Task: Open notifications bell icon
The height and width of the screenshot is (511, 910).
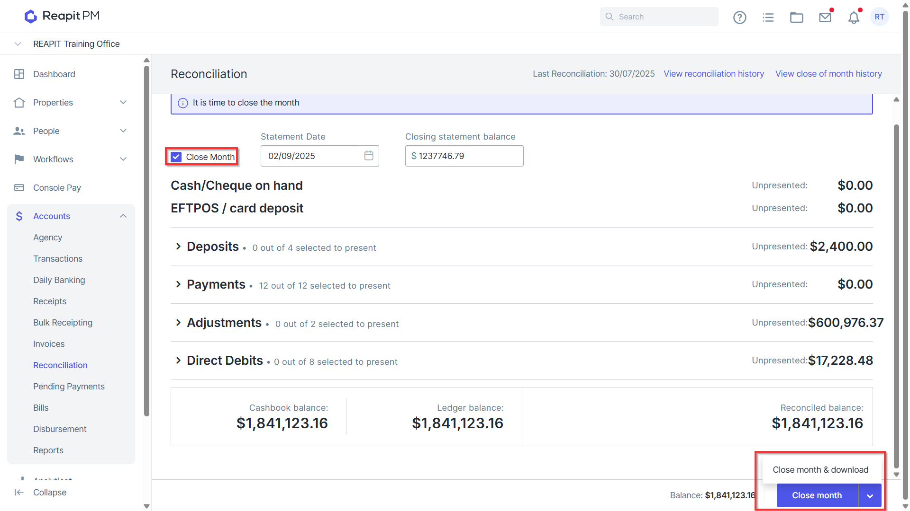Action: (854, 18)
